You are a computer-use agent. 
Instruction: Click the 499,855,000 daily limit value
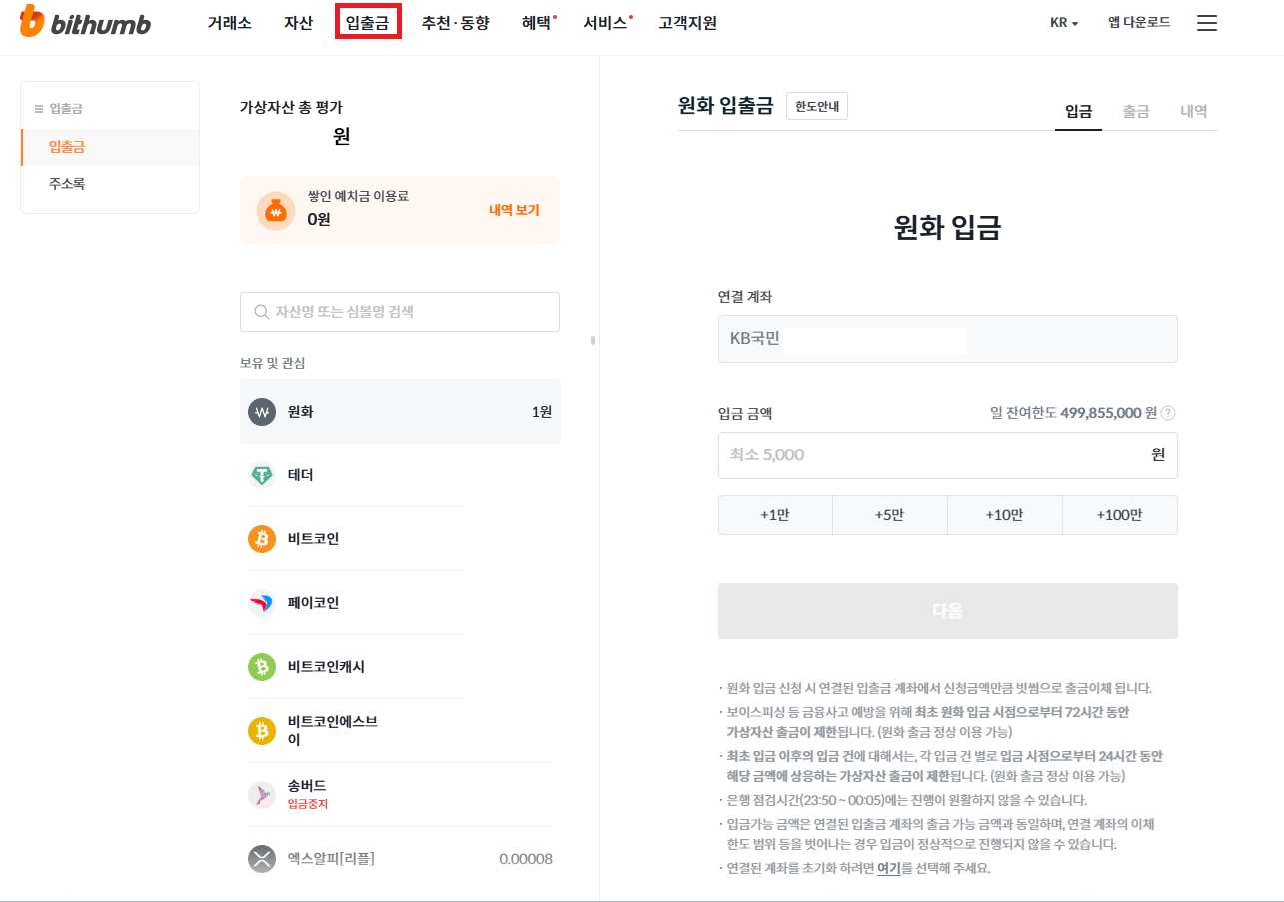click(x=1101, y=413)
